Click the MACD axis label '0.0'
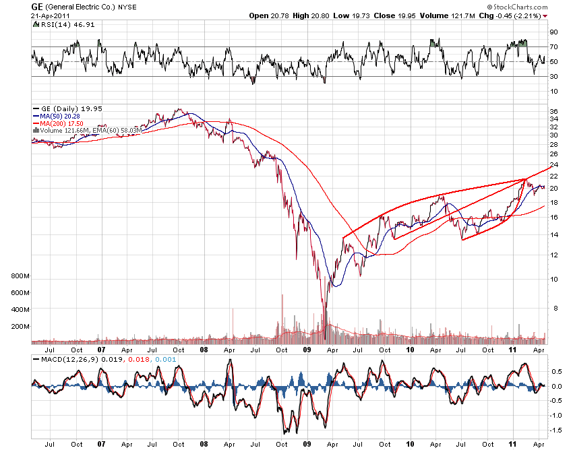The image size is (573, 450). pyautogui.click(x=557, y=386)
